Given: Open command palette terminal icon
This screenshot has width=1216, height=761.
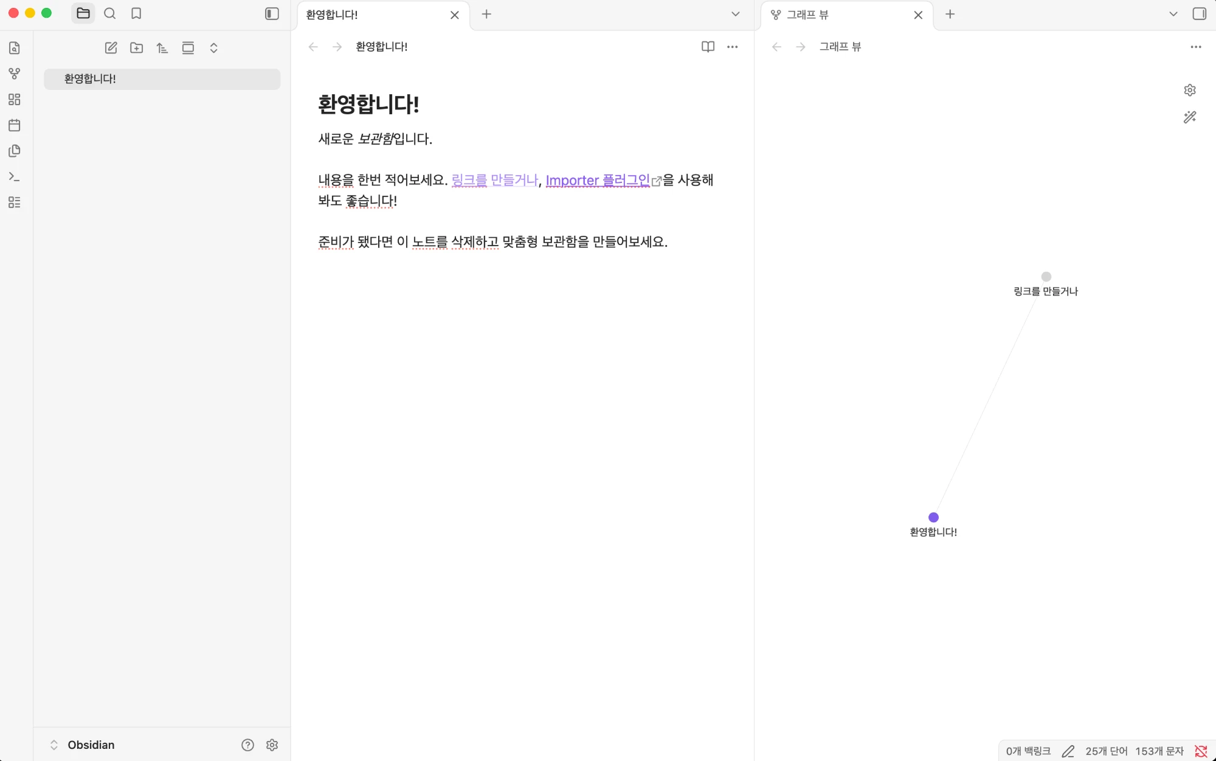Looking at the screenshot, I should [15, 176].
